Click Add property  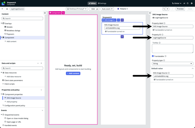point(11,102)
